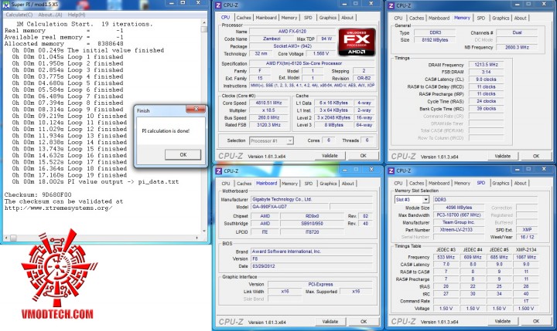The width and height of the screenshot is (557, 331).
Task: Click the Super PI horizontal scrollbar left arrow
Action: tap(6, 238)
